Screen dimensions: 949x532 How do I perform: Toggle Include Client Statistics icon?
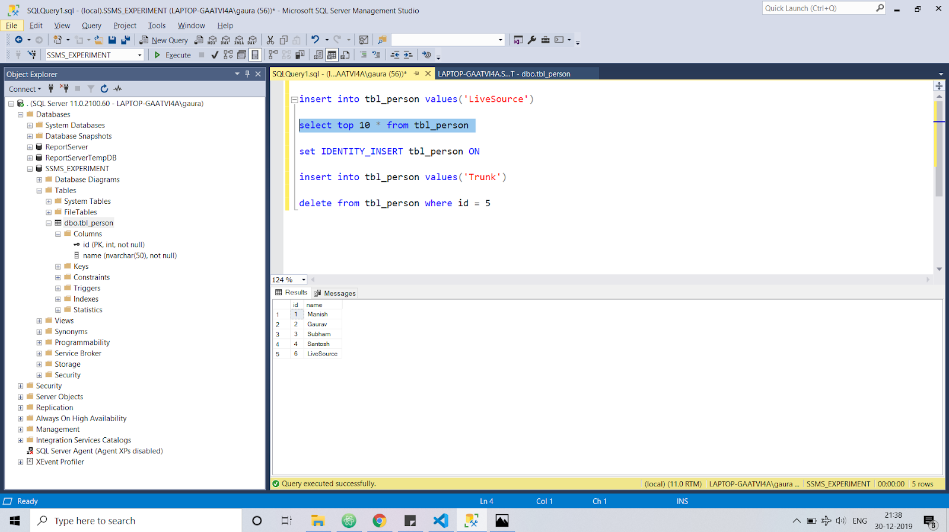tap(300, 55)
